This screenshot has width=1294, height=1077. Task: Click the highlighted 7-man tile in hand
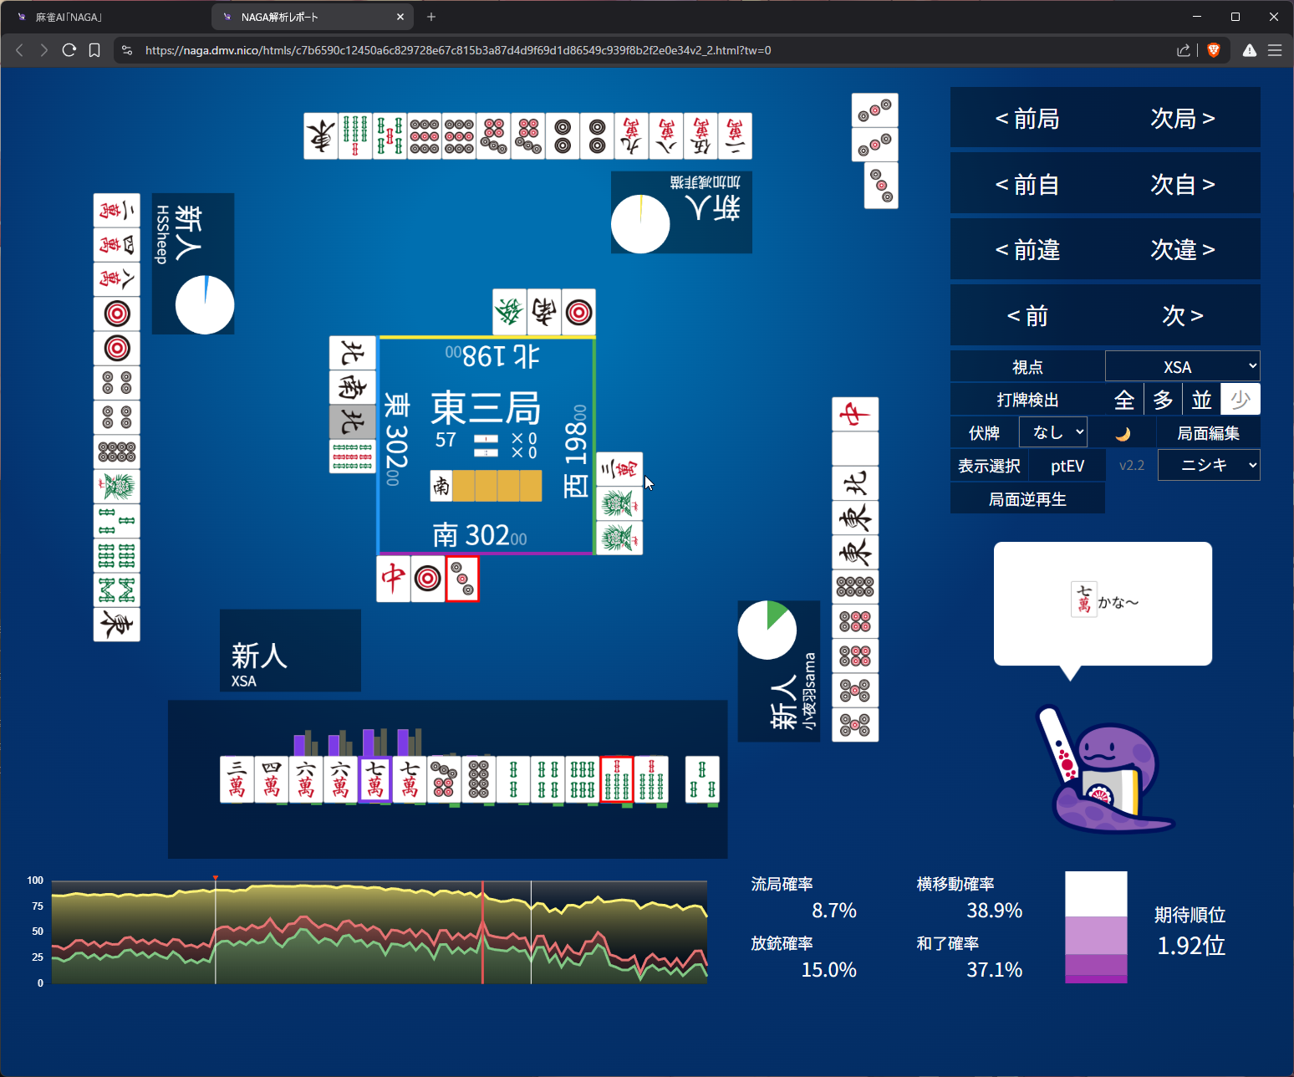(x=374, y=779)
